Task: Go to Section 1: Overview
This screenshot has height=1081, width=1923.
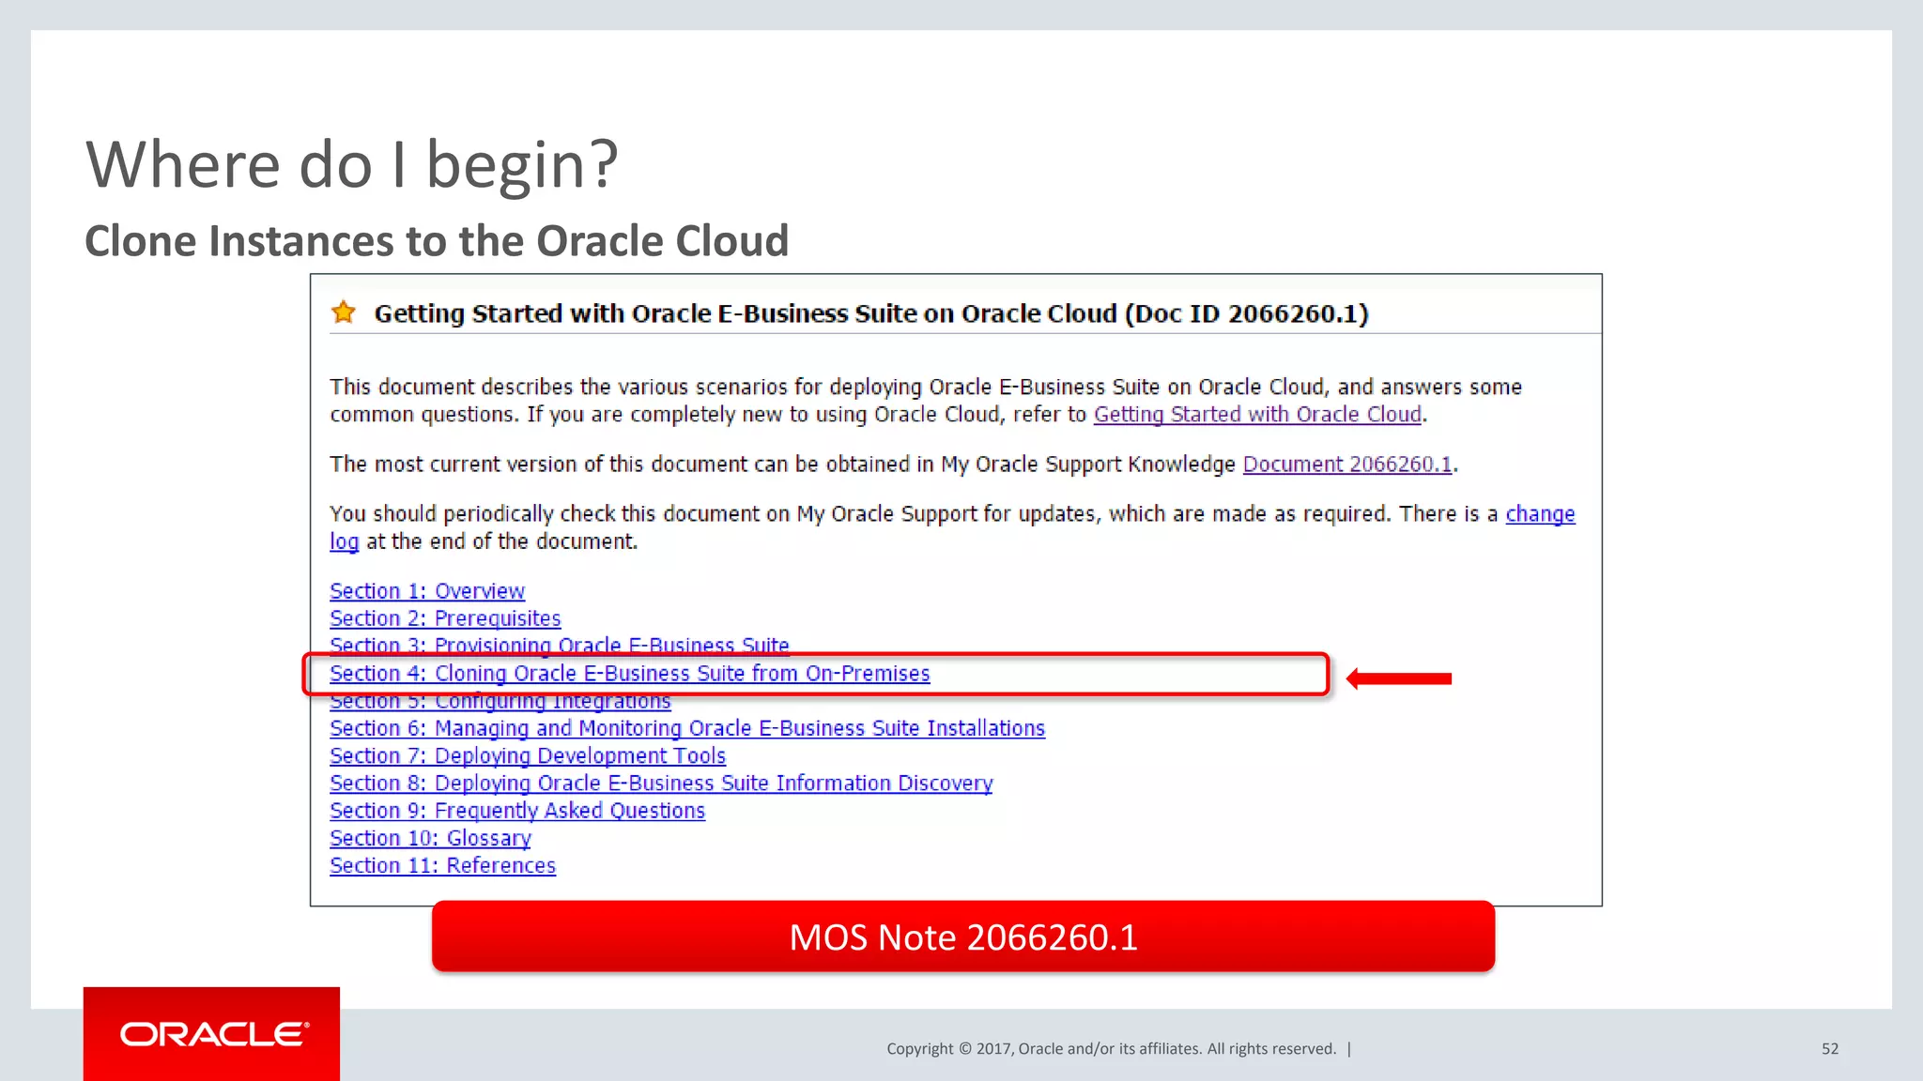Action: [427, 591]
